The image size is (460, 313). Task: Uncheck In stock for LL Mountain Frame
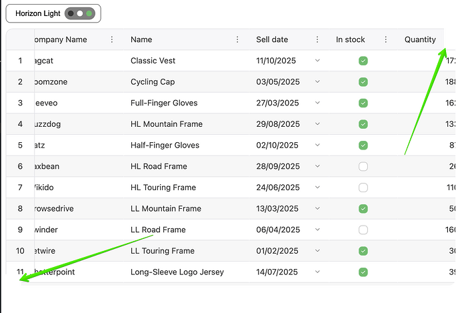point(363,209)
